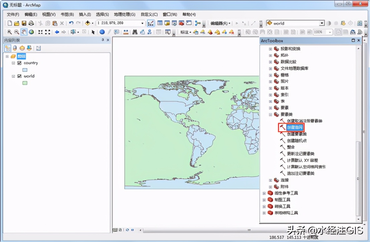Click the 编辑器 button
Viewport: 370px width, 242px height.
tap(220, 23)
